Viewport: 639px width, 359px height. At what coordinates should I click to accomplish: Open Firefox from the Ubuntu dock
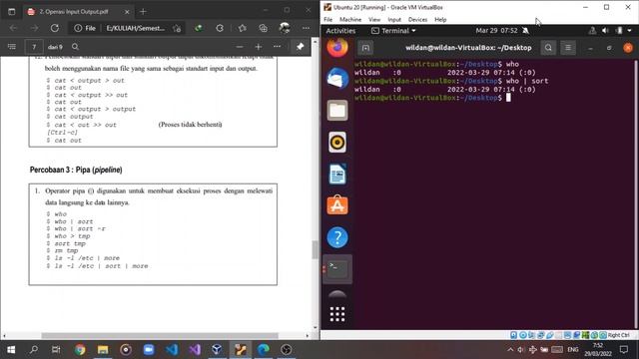(x=337, y=48)
